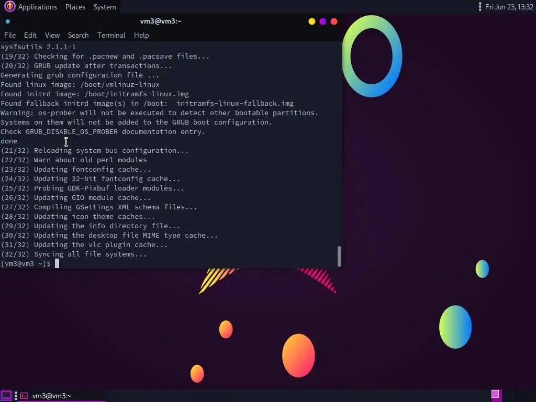Click the panel handle dots beside the clock
This screenshot has width=536, height=402.
(480, 7)
